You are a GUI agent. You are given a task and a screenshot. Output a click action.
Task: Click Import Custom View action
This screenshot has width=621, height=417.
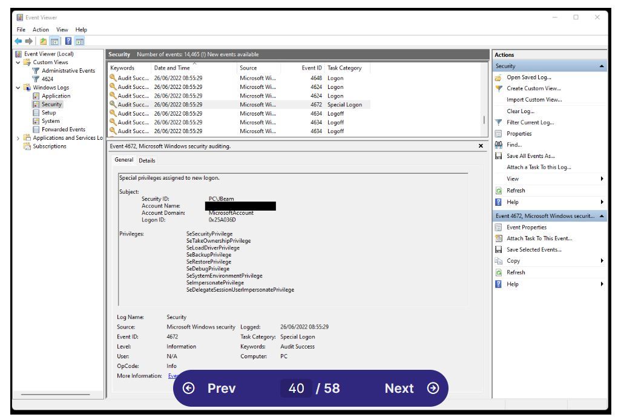pos(534,100)
